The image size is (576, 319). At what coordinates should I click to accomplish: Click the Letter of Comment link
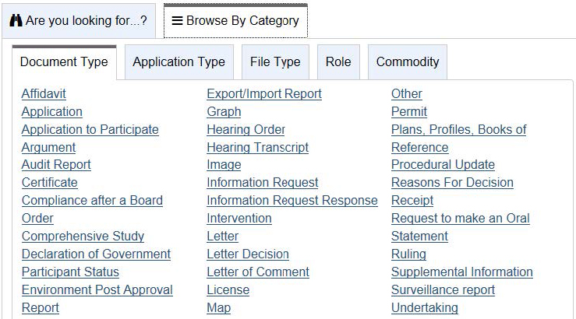tap(258, 272)
